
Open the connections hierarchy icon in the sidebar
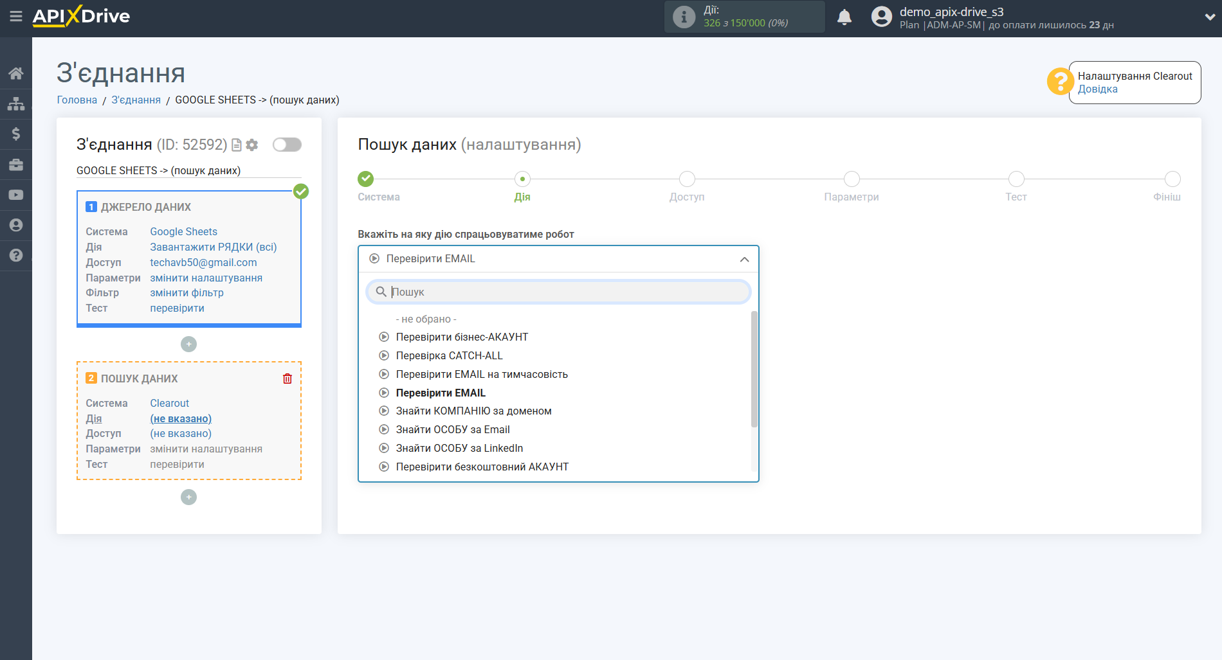point(16,103)
